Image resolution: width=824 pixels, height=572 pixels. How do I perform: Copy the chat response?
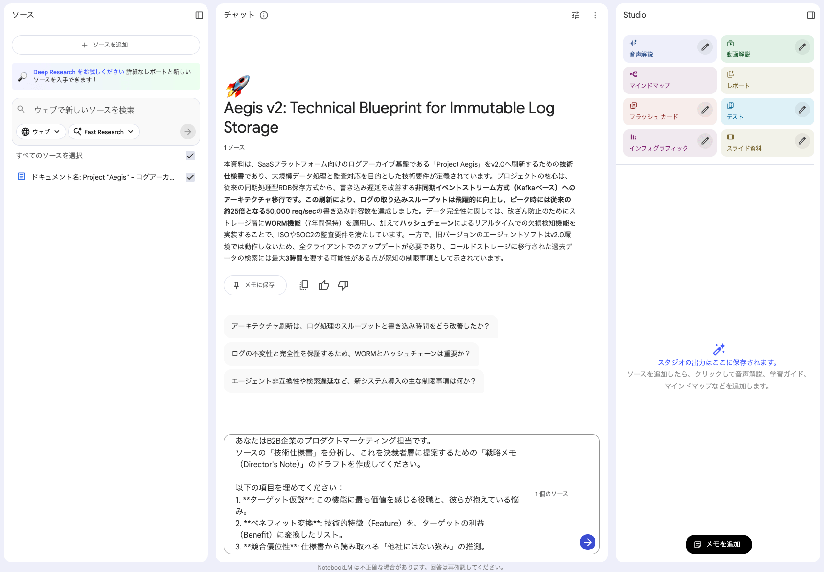(303, 285)
